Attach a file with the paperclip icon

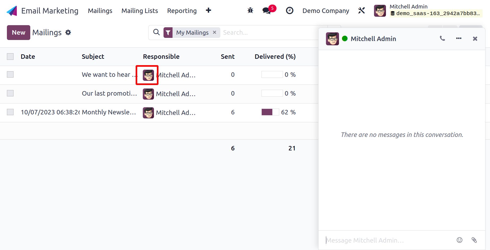(474, 240)
